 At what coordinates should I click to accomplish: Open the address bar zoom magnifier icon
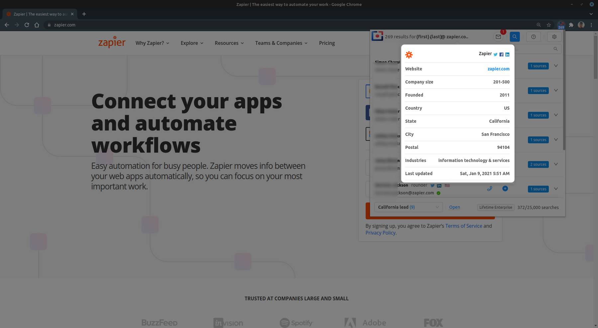click(x=539, y=25)
